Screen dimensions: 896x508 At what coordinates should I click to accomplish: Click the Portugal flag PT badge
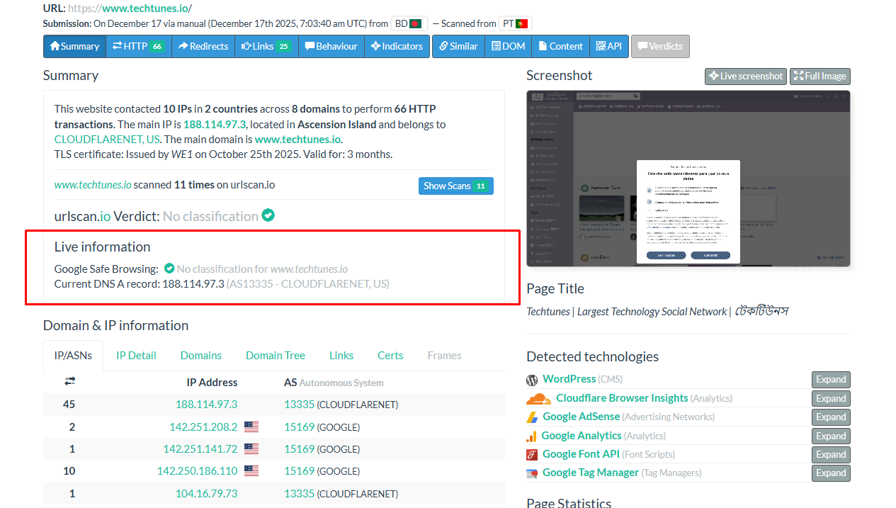[x=516, y=23]
